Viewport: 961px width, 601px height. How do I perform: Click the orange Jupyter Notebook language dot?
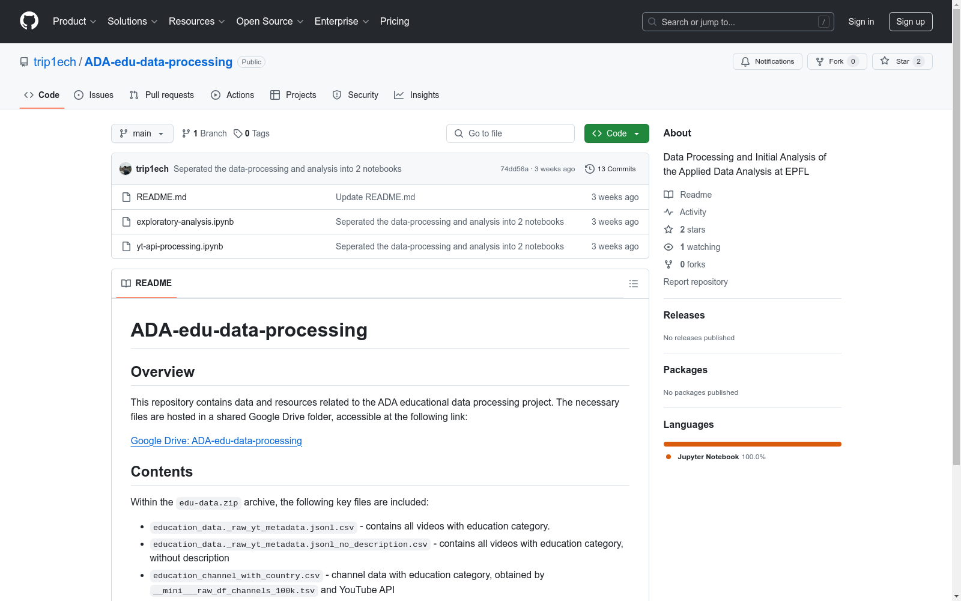pyautogui.click(x=668, y=457)
